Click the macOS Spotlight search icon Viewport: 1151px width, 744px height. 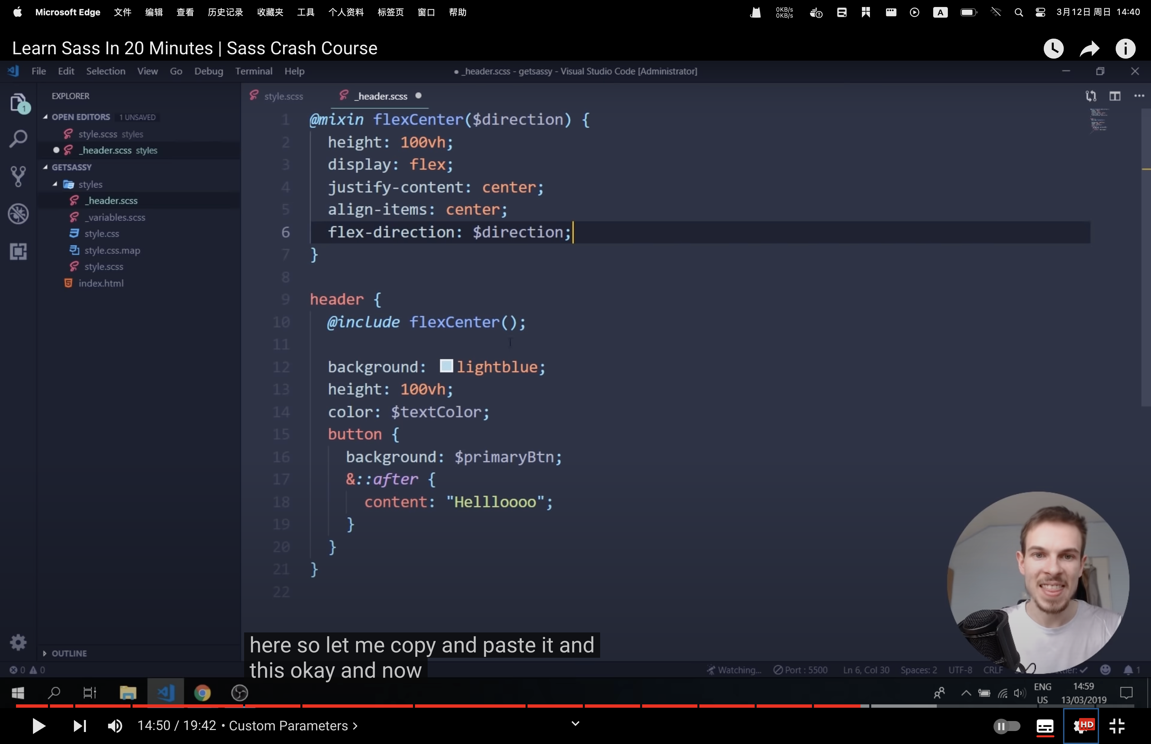[1019, 13]
